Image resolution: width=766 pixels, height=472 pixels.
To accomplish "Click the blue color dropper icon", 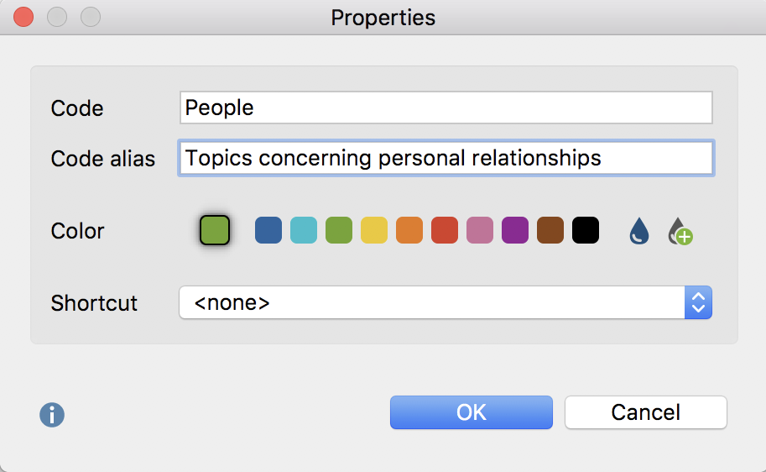I will [x=639, y=230].
